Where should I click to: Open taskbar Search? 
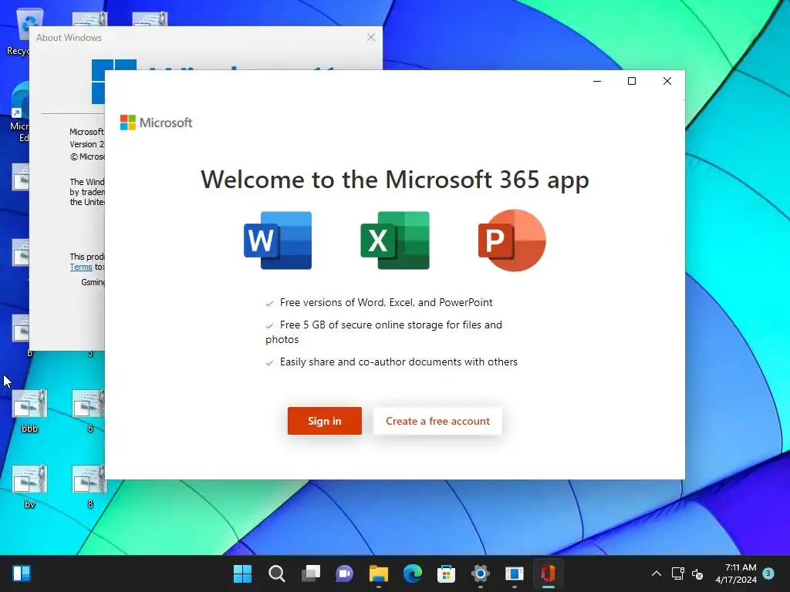277,573
